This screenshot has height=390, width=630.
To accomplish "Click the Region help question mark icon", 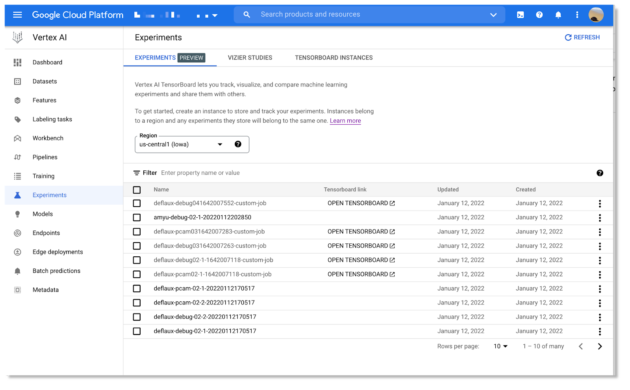I will coord(238,144).
